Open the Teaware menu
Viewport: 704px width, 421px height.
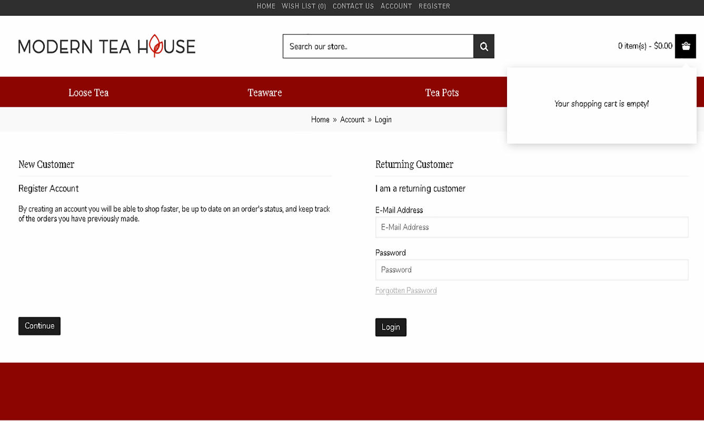click(x=265, y=93)
